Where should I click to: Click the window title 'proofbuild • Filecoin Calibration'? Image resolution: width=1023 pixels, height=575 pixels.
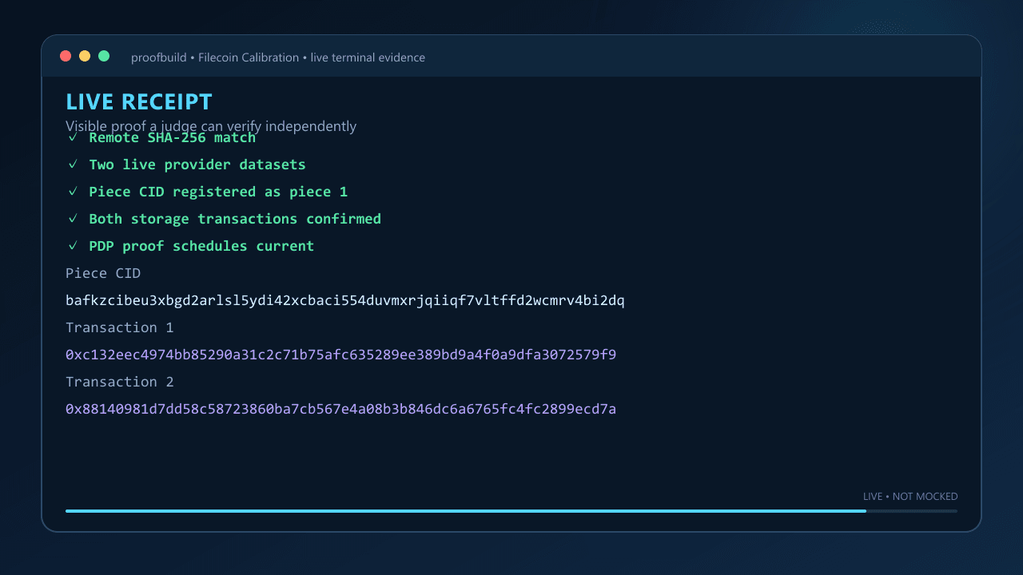pos(215,57)
